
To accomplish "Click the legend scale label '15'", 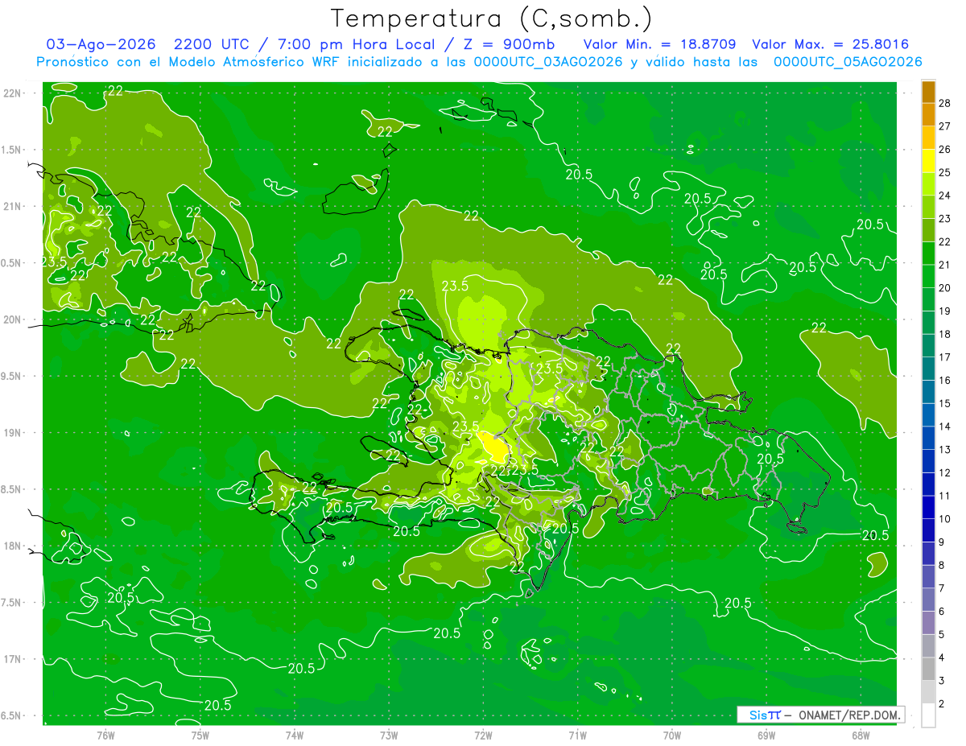I will tap(944, 403).
